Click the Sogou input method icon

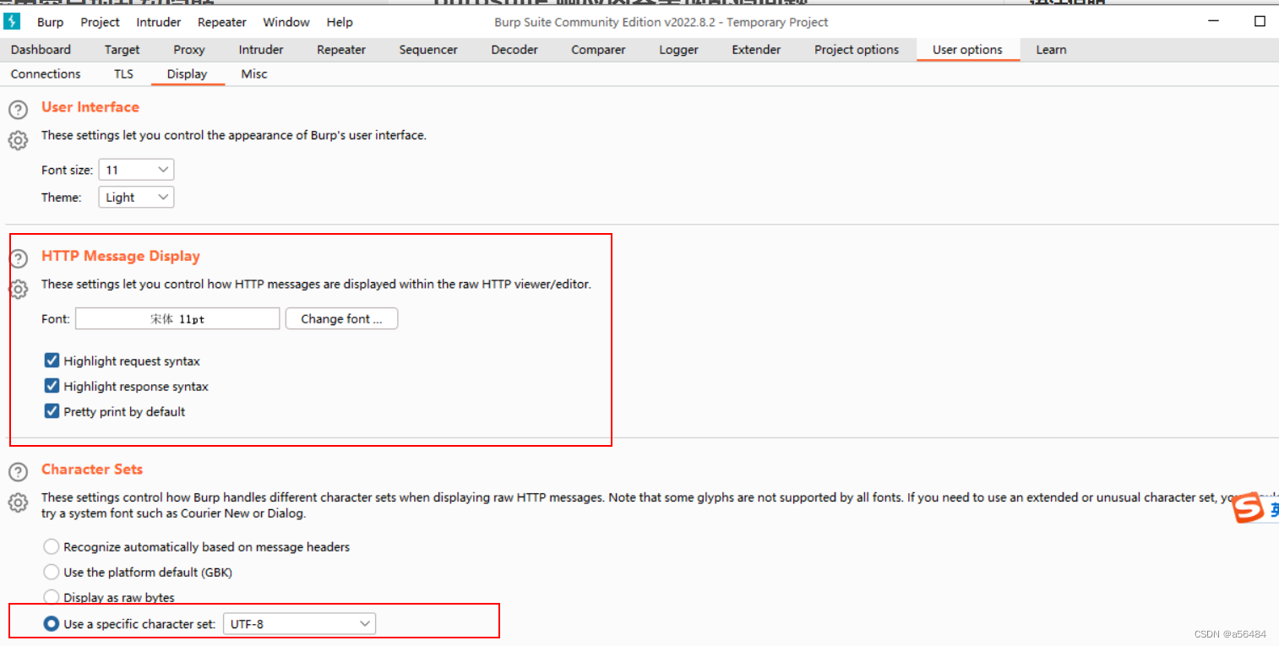coord(1247,508)
